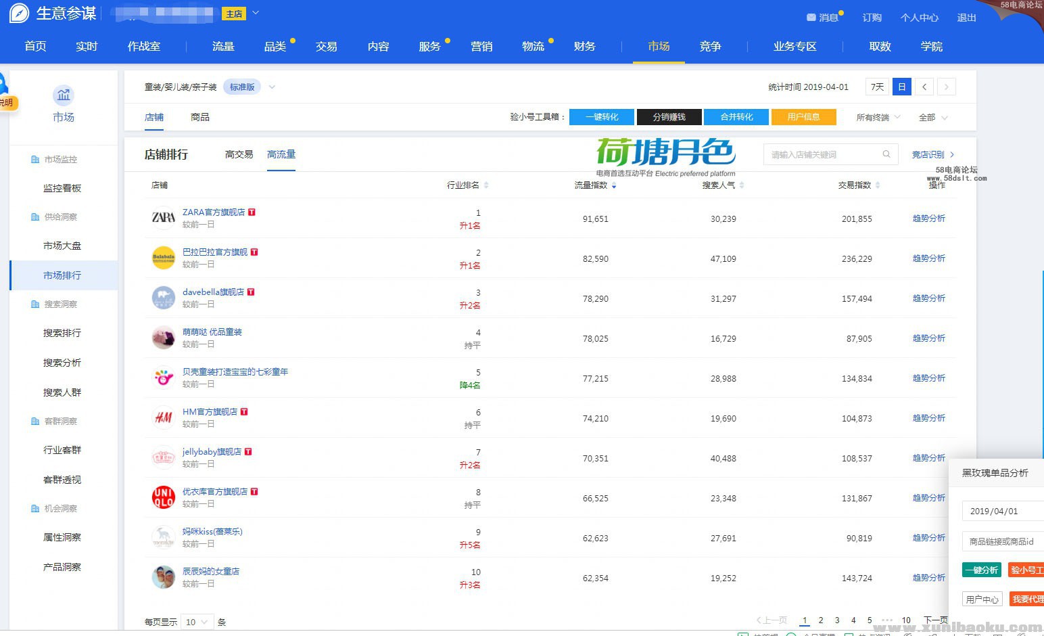Click the ZARA store logo
This screenshot has height=636, width=1044.
[x=164, y=218]
